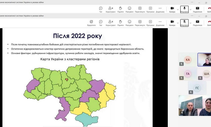211x127 pixels.
Task: Open Додатково menu in the upper toolbar
Action: 160,9
